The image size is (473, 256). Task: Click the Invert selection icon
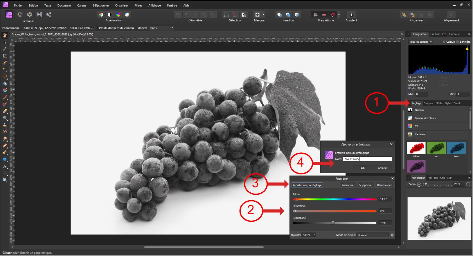coord(244,15)
